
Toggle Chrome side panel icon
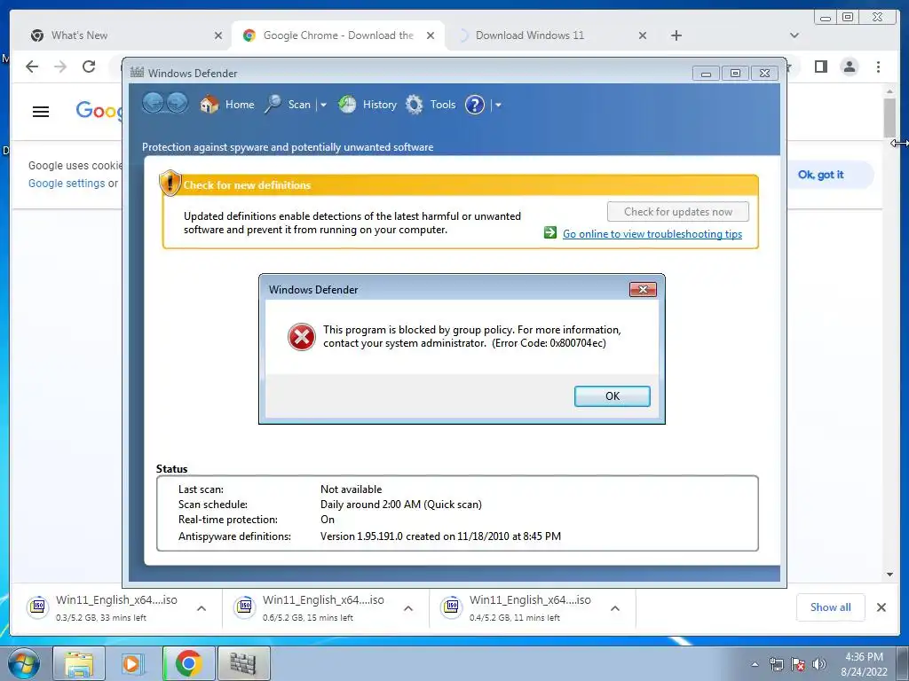821,67
